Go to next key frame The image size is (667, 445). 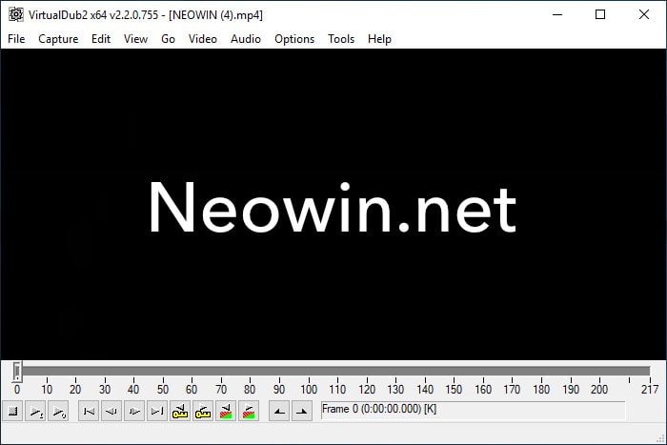coord(203,411)
